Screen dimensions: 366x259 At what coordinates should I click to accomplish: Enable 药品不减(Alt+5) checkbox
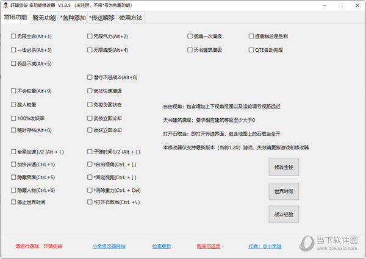pyautogui.click(x=13, y=63)
